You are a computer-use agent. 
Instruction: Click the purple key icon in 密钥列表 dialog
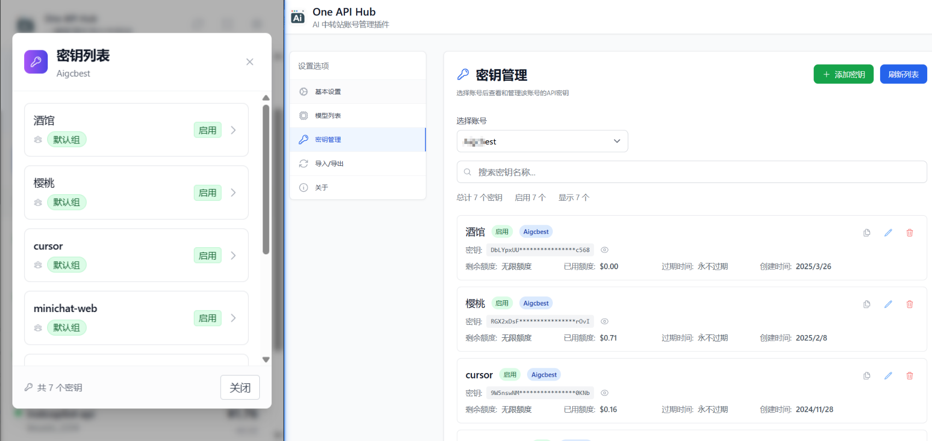36,62
